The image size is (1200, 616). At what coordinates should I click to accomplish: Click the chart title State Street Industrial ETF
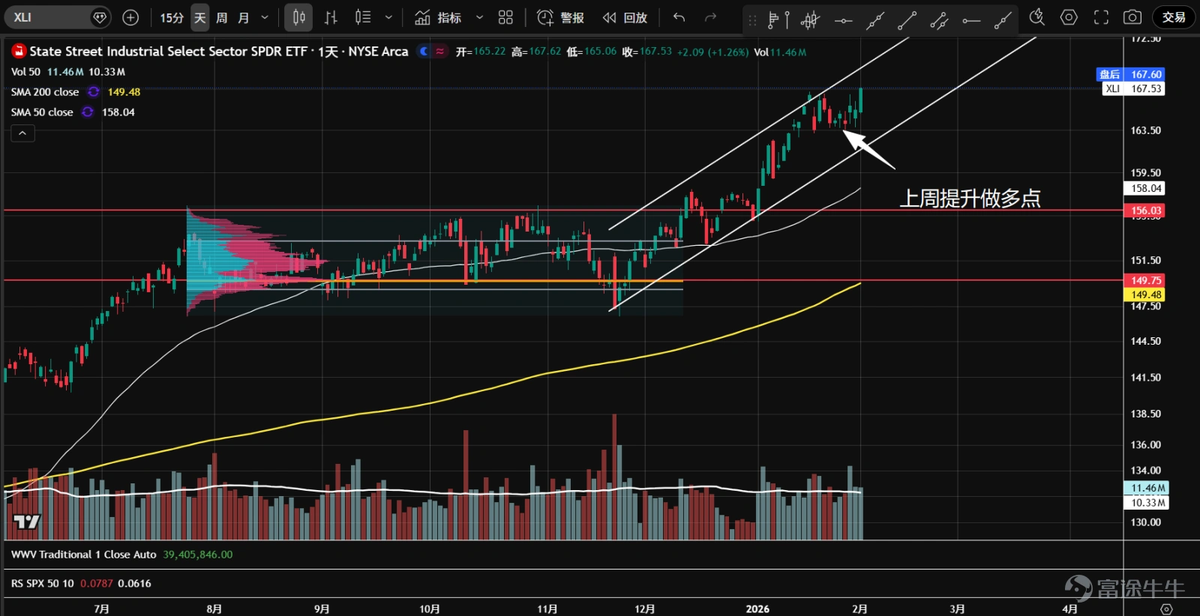[219, 52]
